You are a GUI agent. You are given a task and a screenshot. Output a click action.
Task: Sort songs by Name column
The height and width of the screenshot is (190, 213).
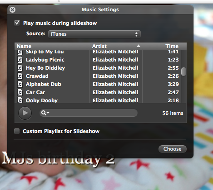52,46
